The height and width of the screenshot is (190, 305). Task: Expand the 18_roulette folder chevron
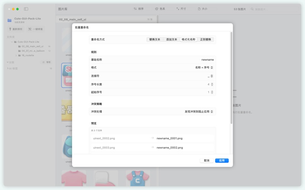[16, 55]
